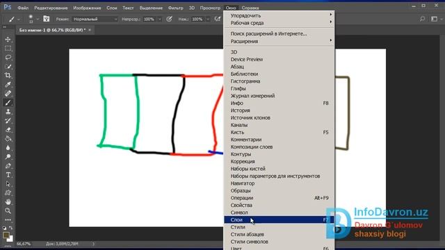Open the blend mode Нормальный dropdown

(x=95, y=19)
